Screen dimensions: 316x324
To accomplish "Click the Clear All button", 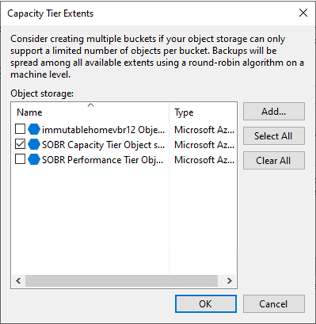I will [274, 161].
